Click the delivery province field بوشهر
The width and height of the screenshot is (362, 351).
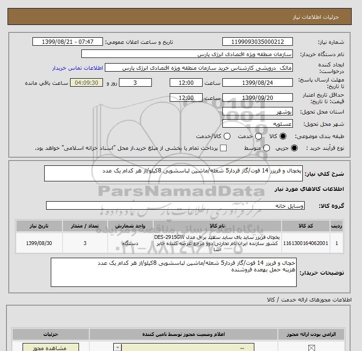pos(258,112)
